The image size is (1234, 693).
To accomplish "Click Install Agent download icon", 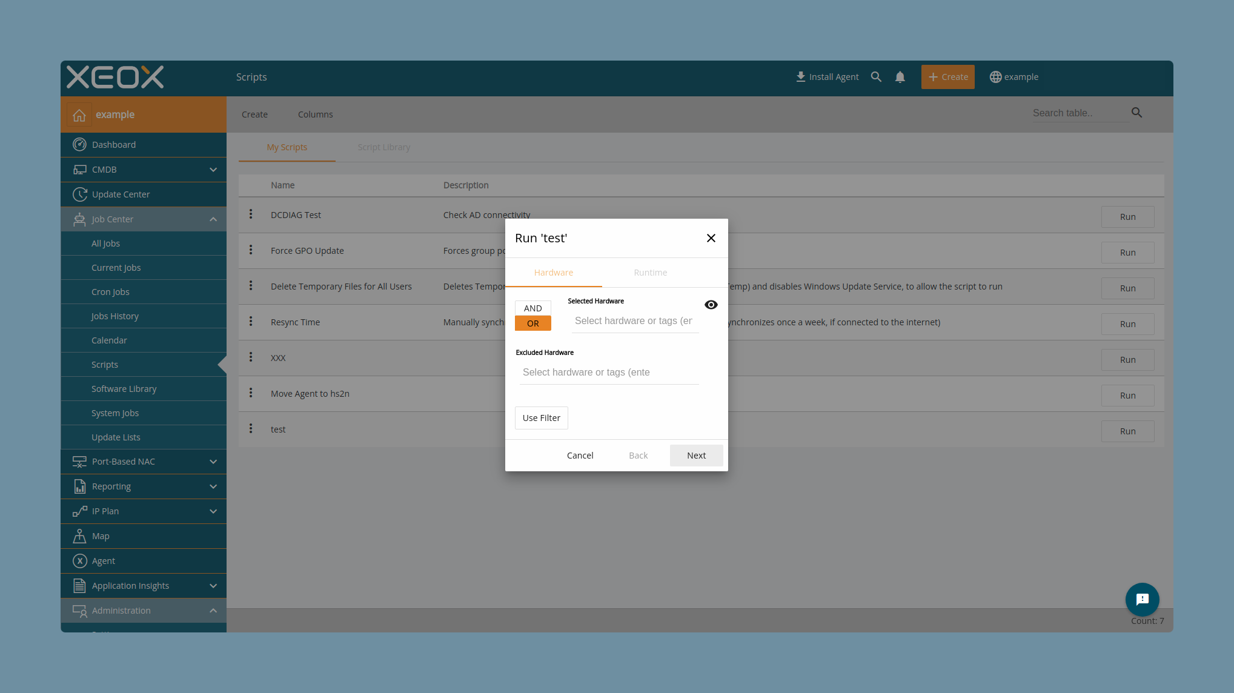I will (x=801, y=77).
